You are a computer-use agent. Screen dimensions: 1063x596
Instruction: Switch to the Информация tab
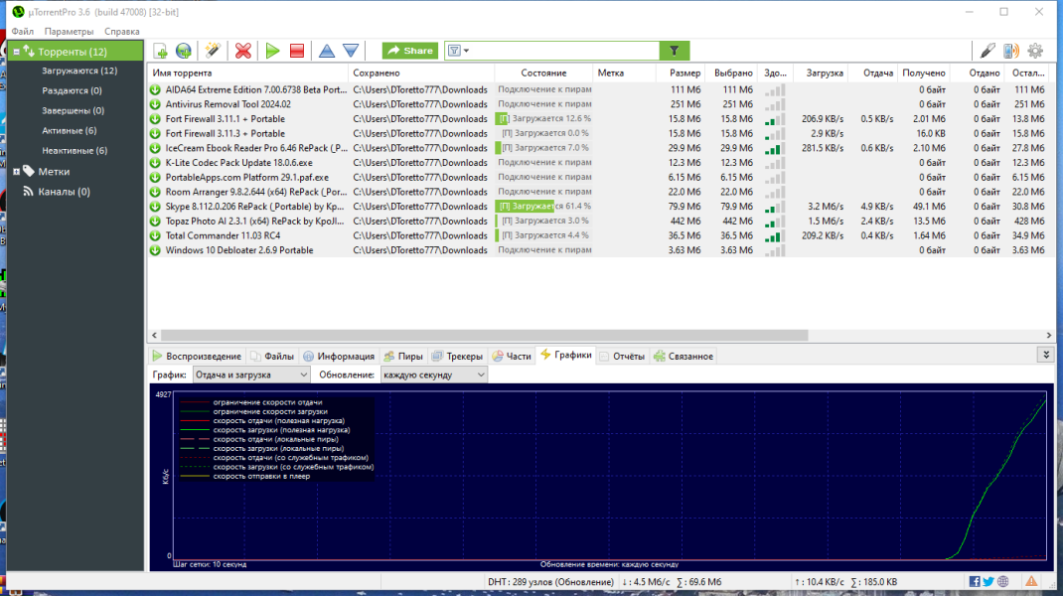pos(339,356)
